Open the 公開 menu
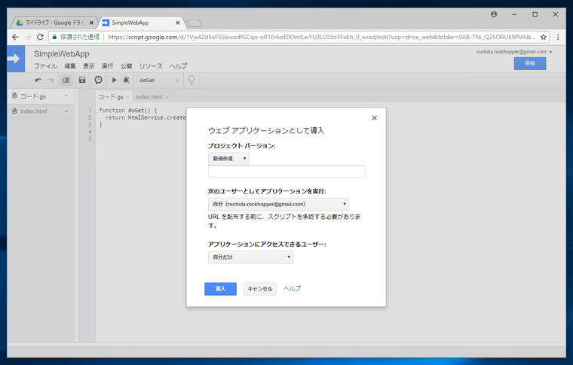The height and width of the screenshot is (365, 573). [126, 66]
